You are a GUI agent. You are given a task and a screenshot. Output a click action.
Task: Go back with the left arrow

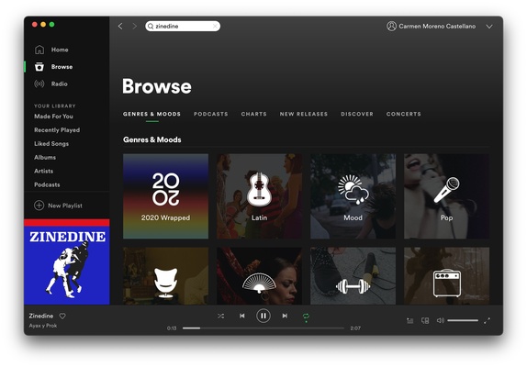(120, 27)
